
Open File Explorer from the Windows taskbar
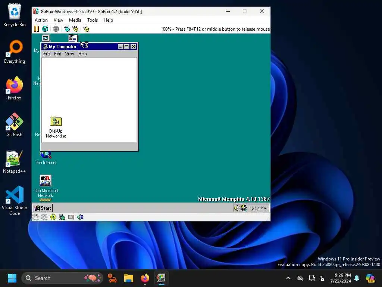[128, 278]
